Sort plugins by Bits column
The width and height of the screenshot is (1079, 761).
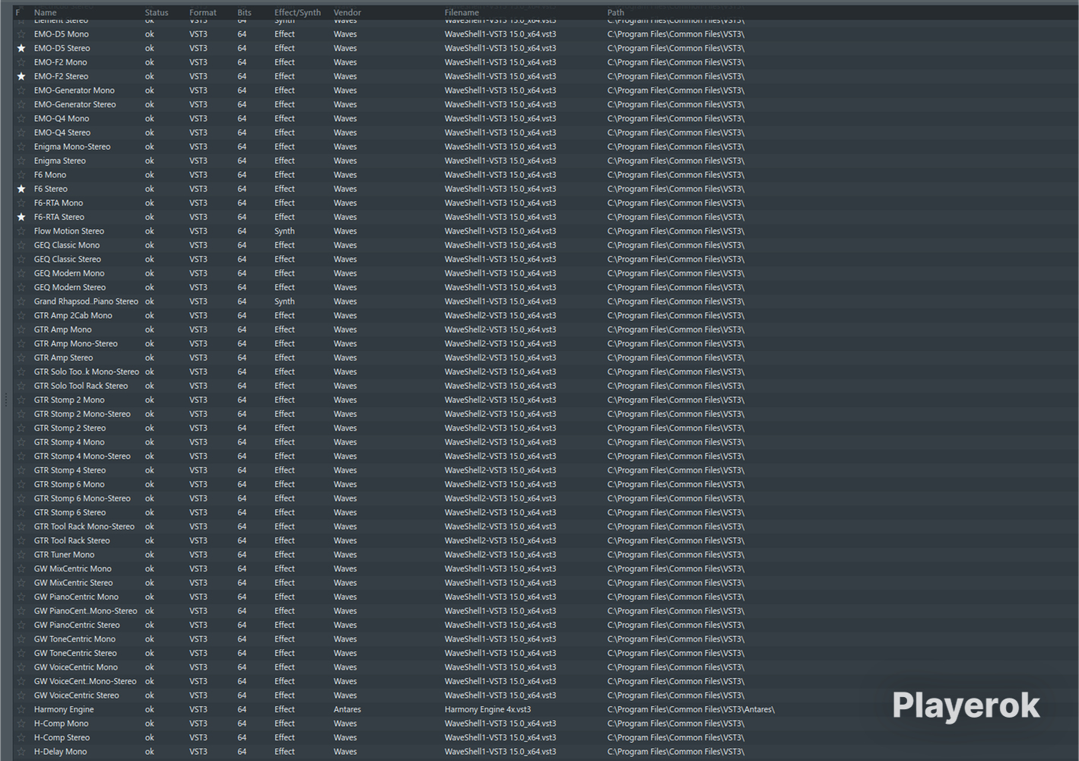[244, 12]
